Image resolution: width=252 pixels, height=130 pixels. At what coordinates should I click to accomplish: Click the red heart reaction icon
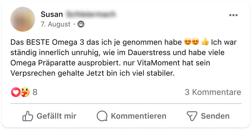tap(15, 92)
